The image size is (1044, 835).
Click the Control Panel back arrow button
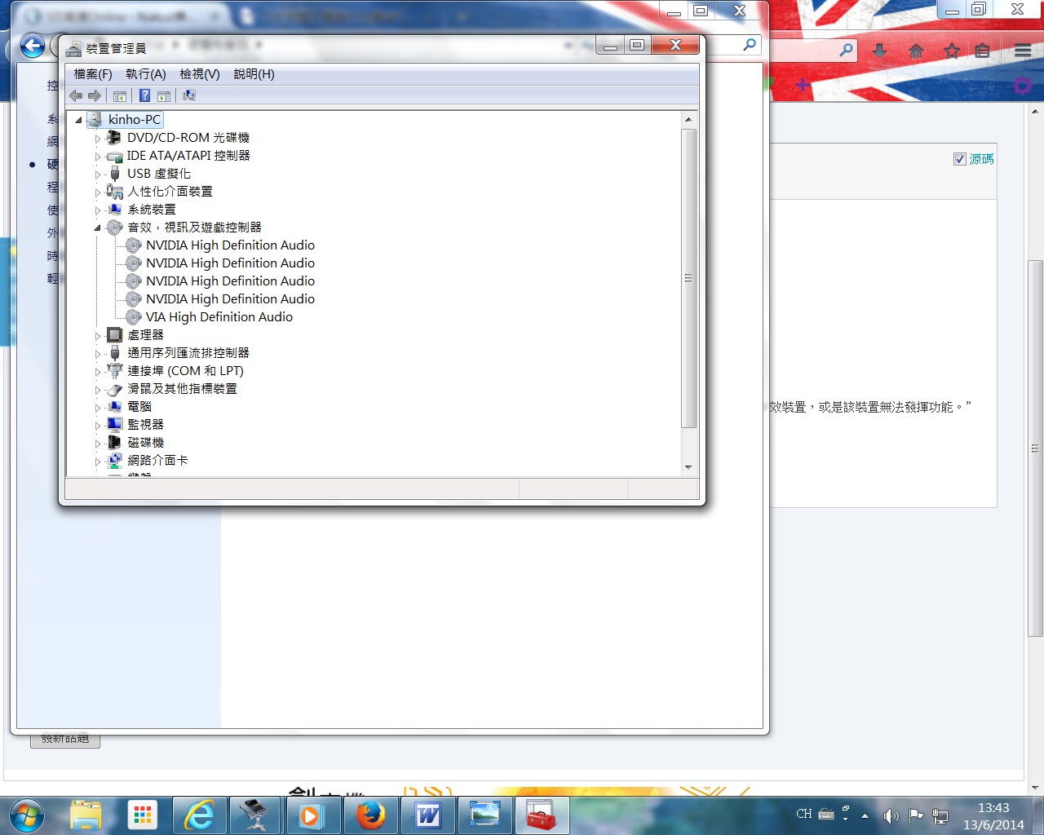(33, 46)
